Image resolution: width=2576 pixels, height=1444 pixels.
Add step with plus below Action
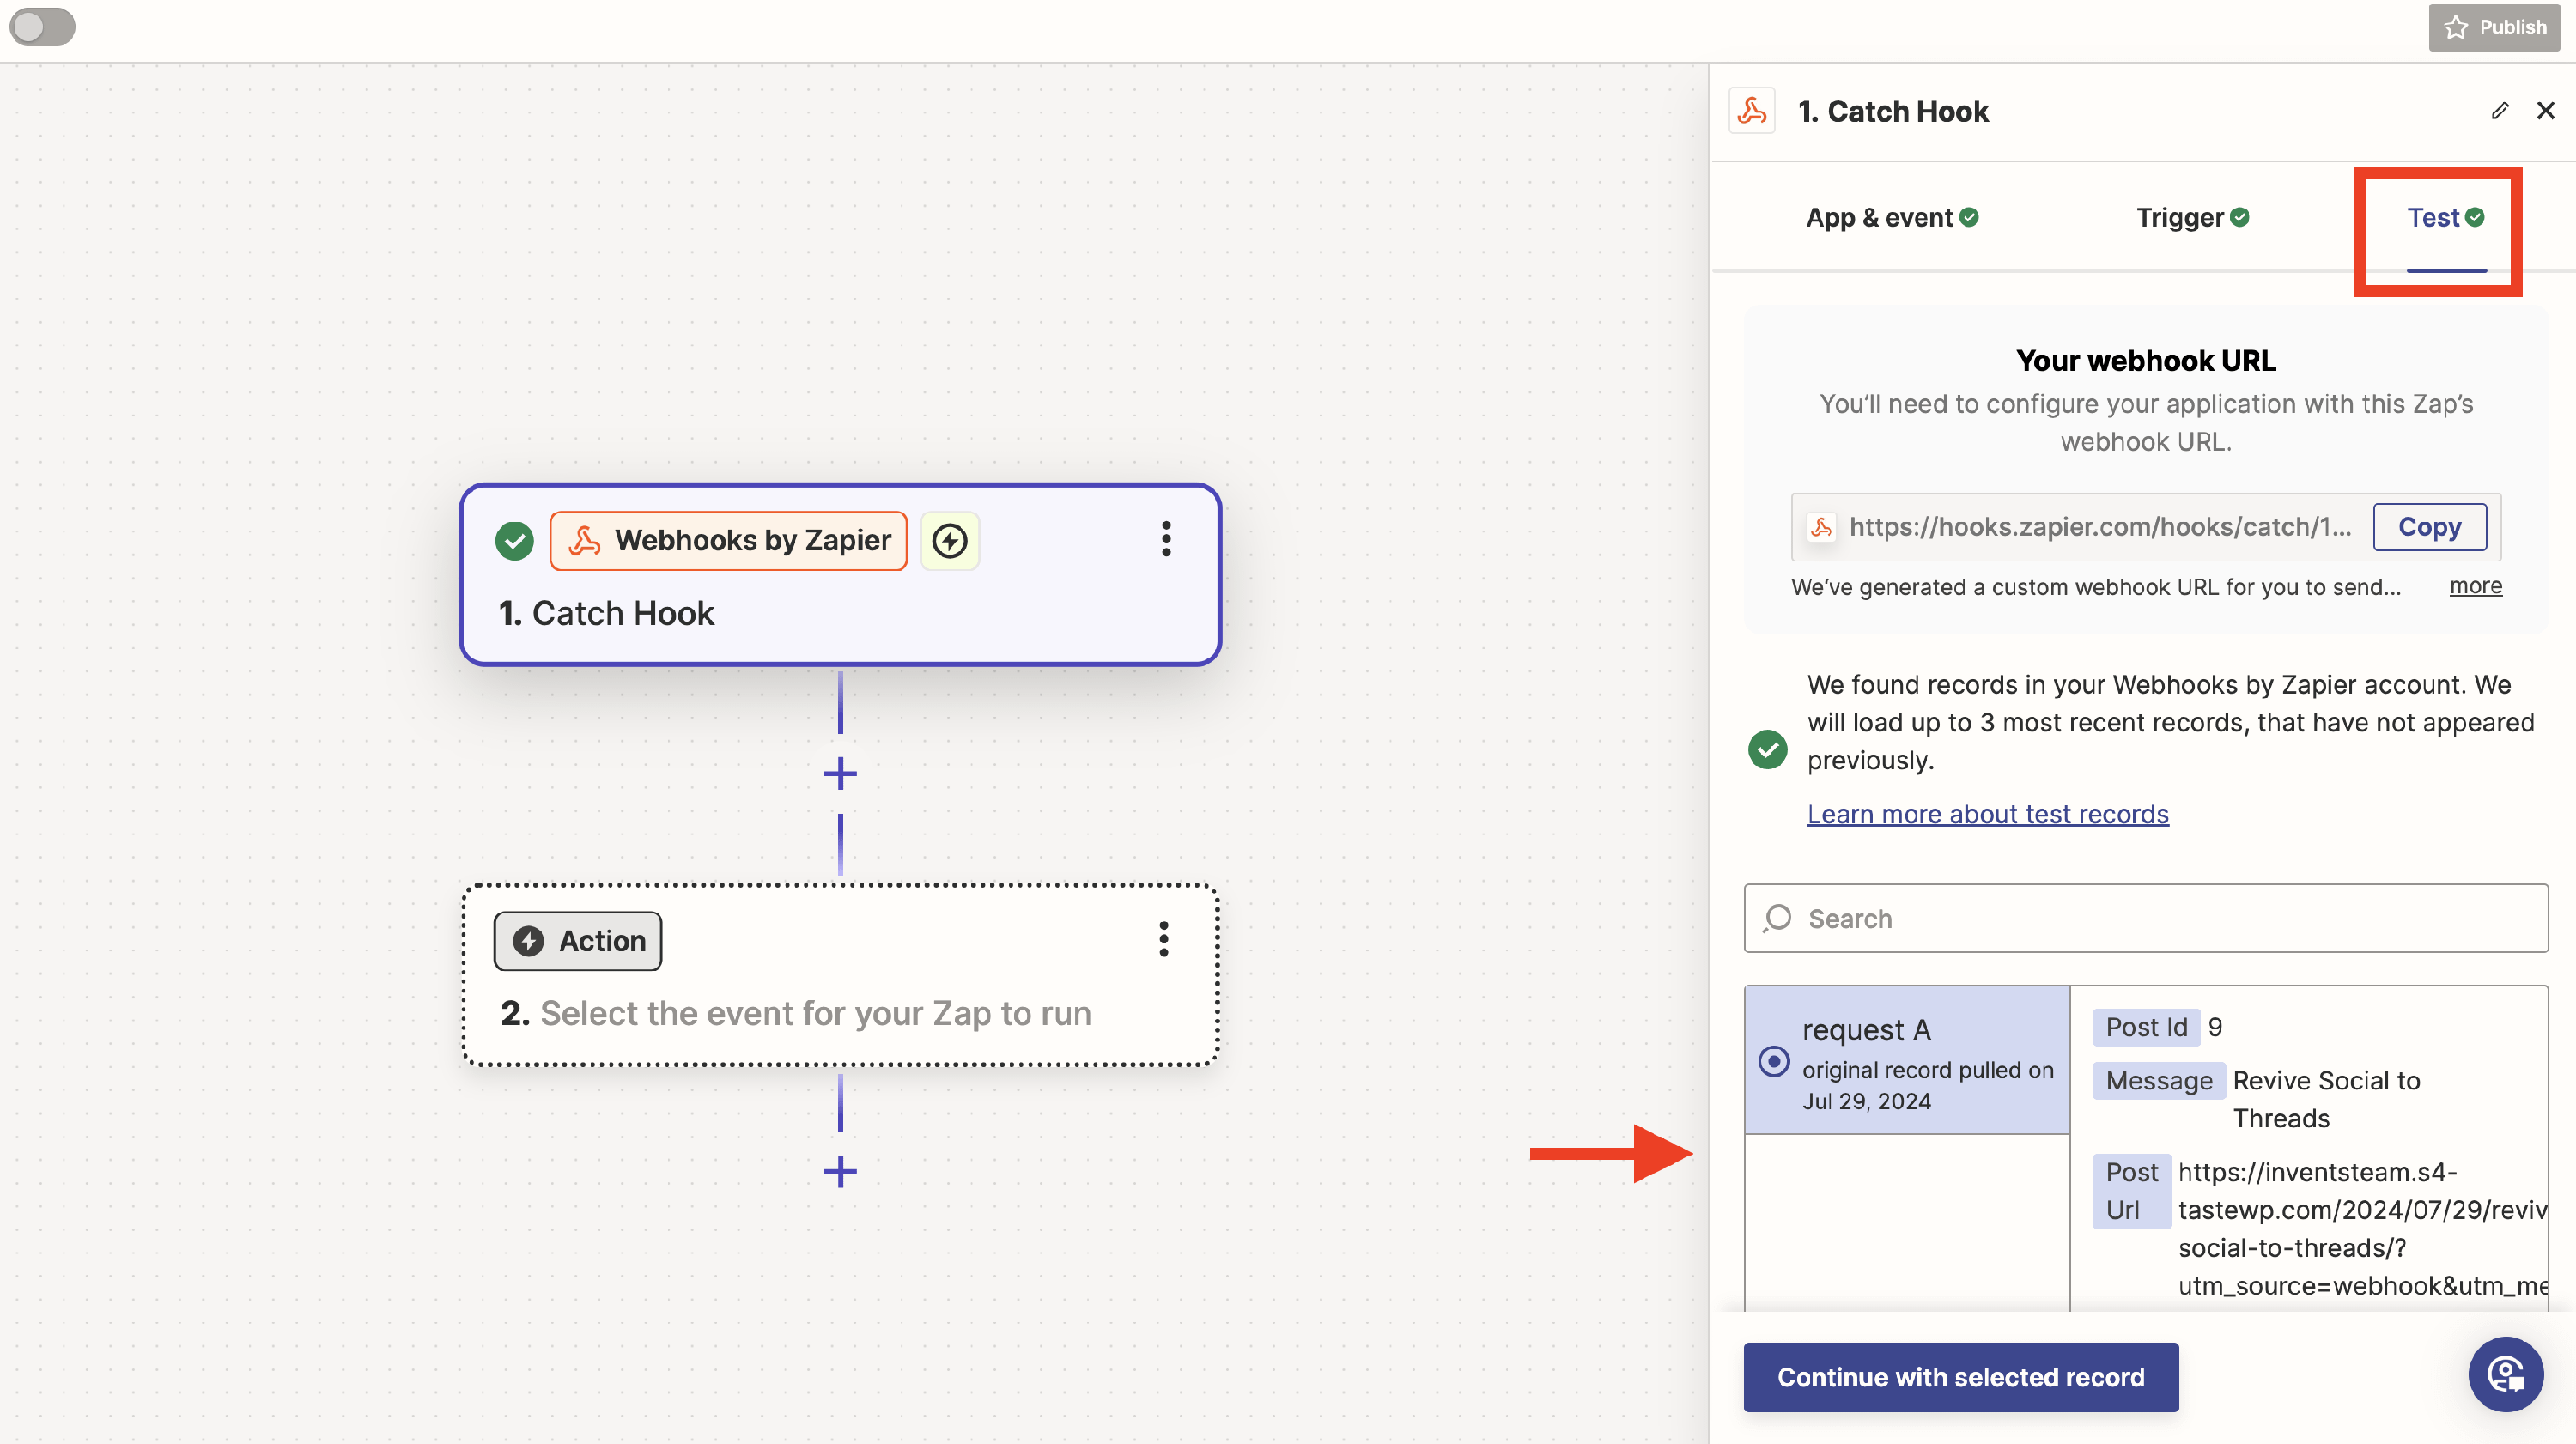click(840, 1171)
